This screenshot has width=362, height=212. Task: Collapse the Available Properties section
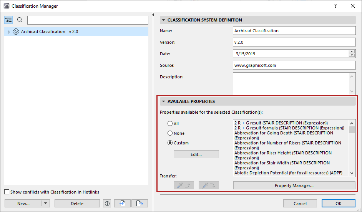pos(163,101)
